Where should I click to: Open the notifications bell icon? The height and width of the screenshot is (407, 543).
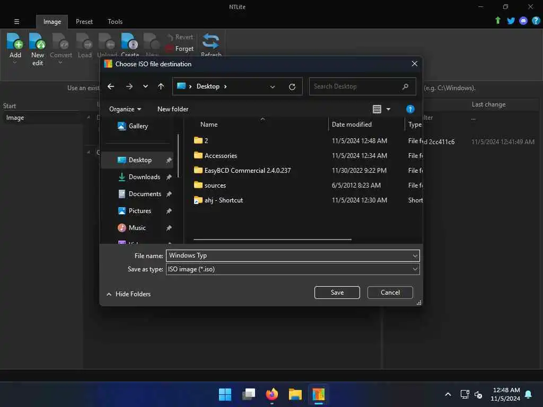pos(528,394)
